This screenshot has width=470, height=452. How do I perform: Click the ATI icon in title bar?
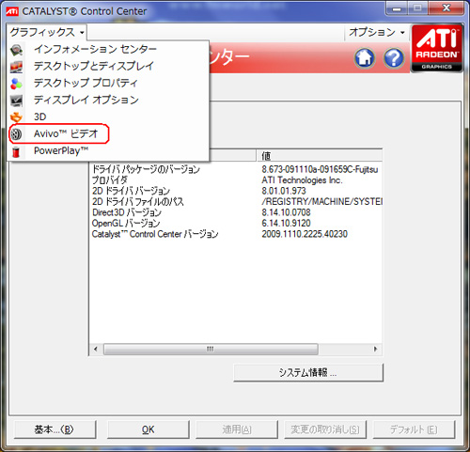[12, 11]
